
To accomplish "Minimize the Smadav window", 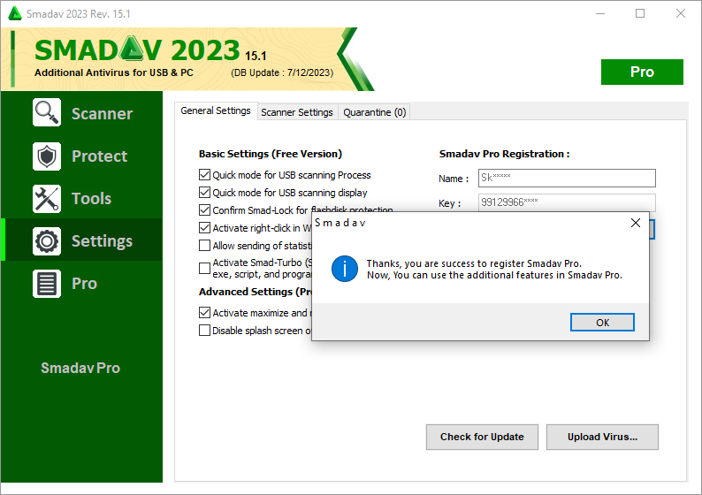I will click(600, 13).
